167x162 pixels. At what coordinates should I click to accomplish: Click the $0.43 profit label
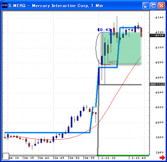point(104,30)
